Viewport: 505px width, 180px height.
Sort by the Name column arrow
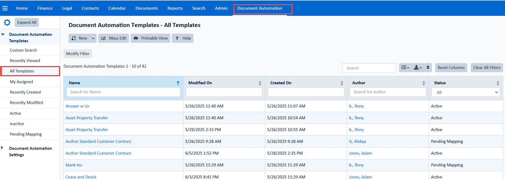coord(178,83)
